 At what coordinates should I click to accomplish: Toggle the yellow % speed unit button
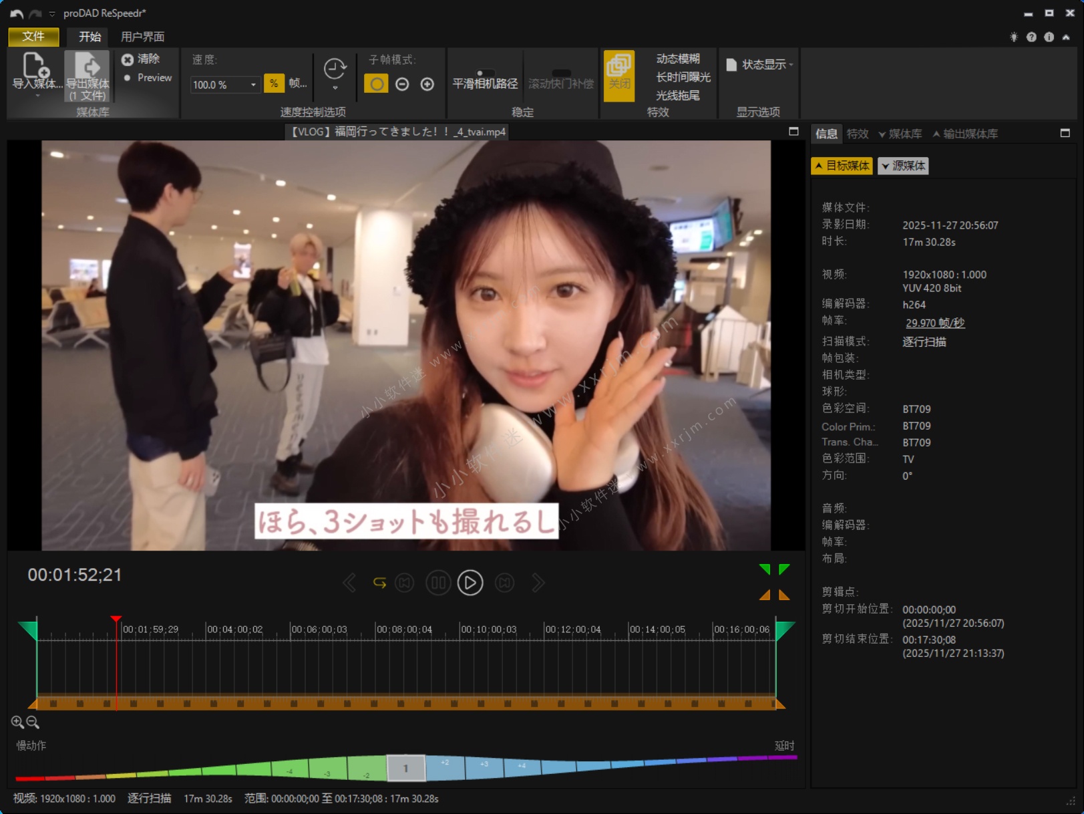(x=274, y=84)
